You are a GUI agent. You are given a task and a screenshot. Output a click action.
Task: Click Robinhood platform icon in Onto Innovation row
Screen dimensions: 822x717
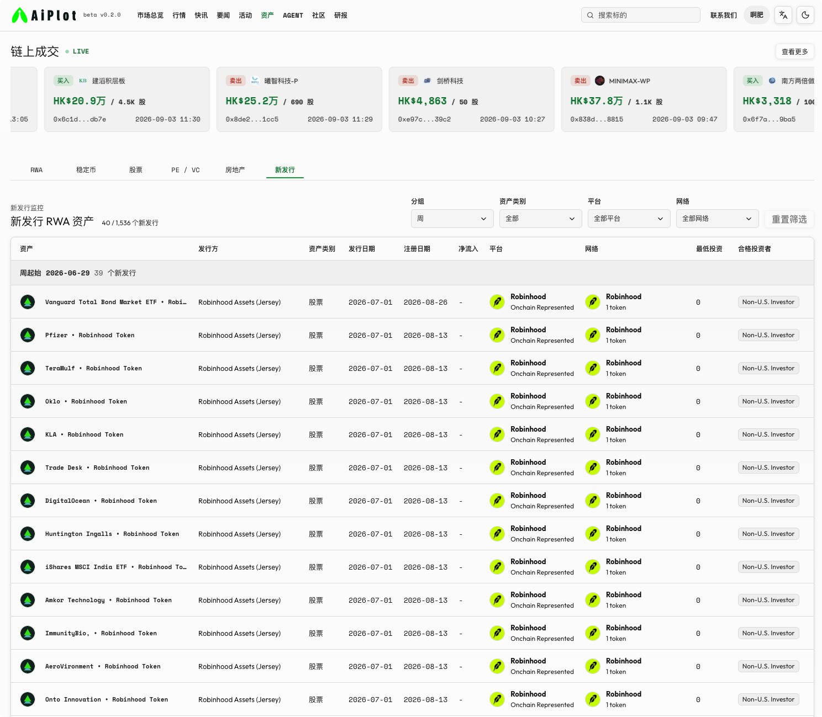click(x=497, y=699)
